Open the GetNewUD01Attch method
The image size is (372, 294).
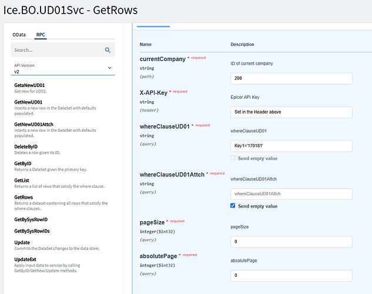pyautogui.click(x=33, y=124)
